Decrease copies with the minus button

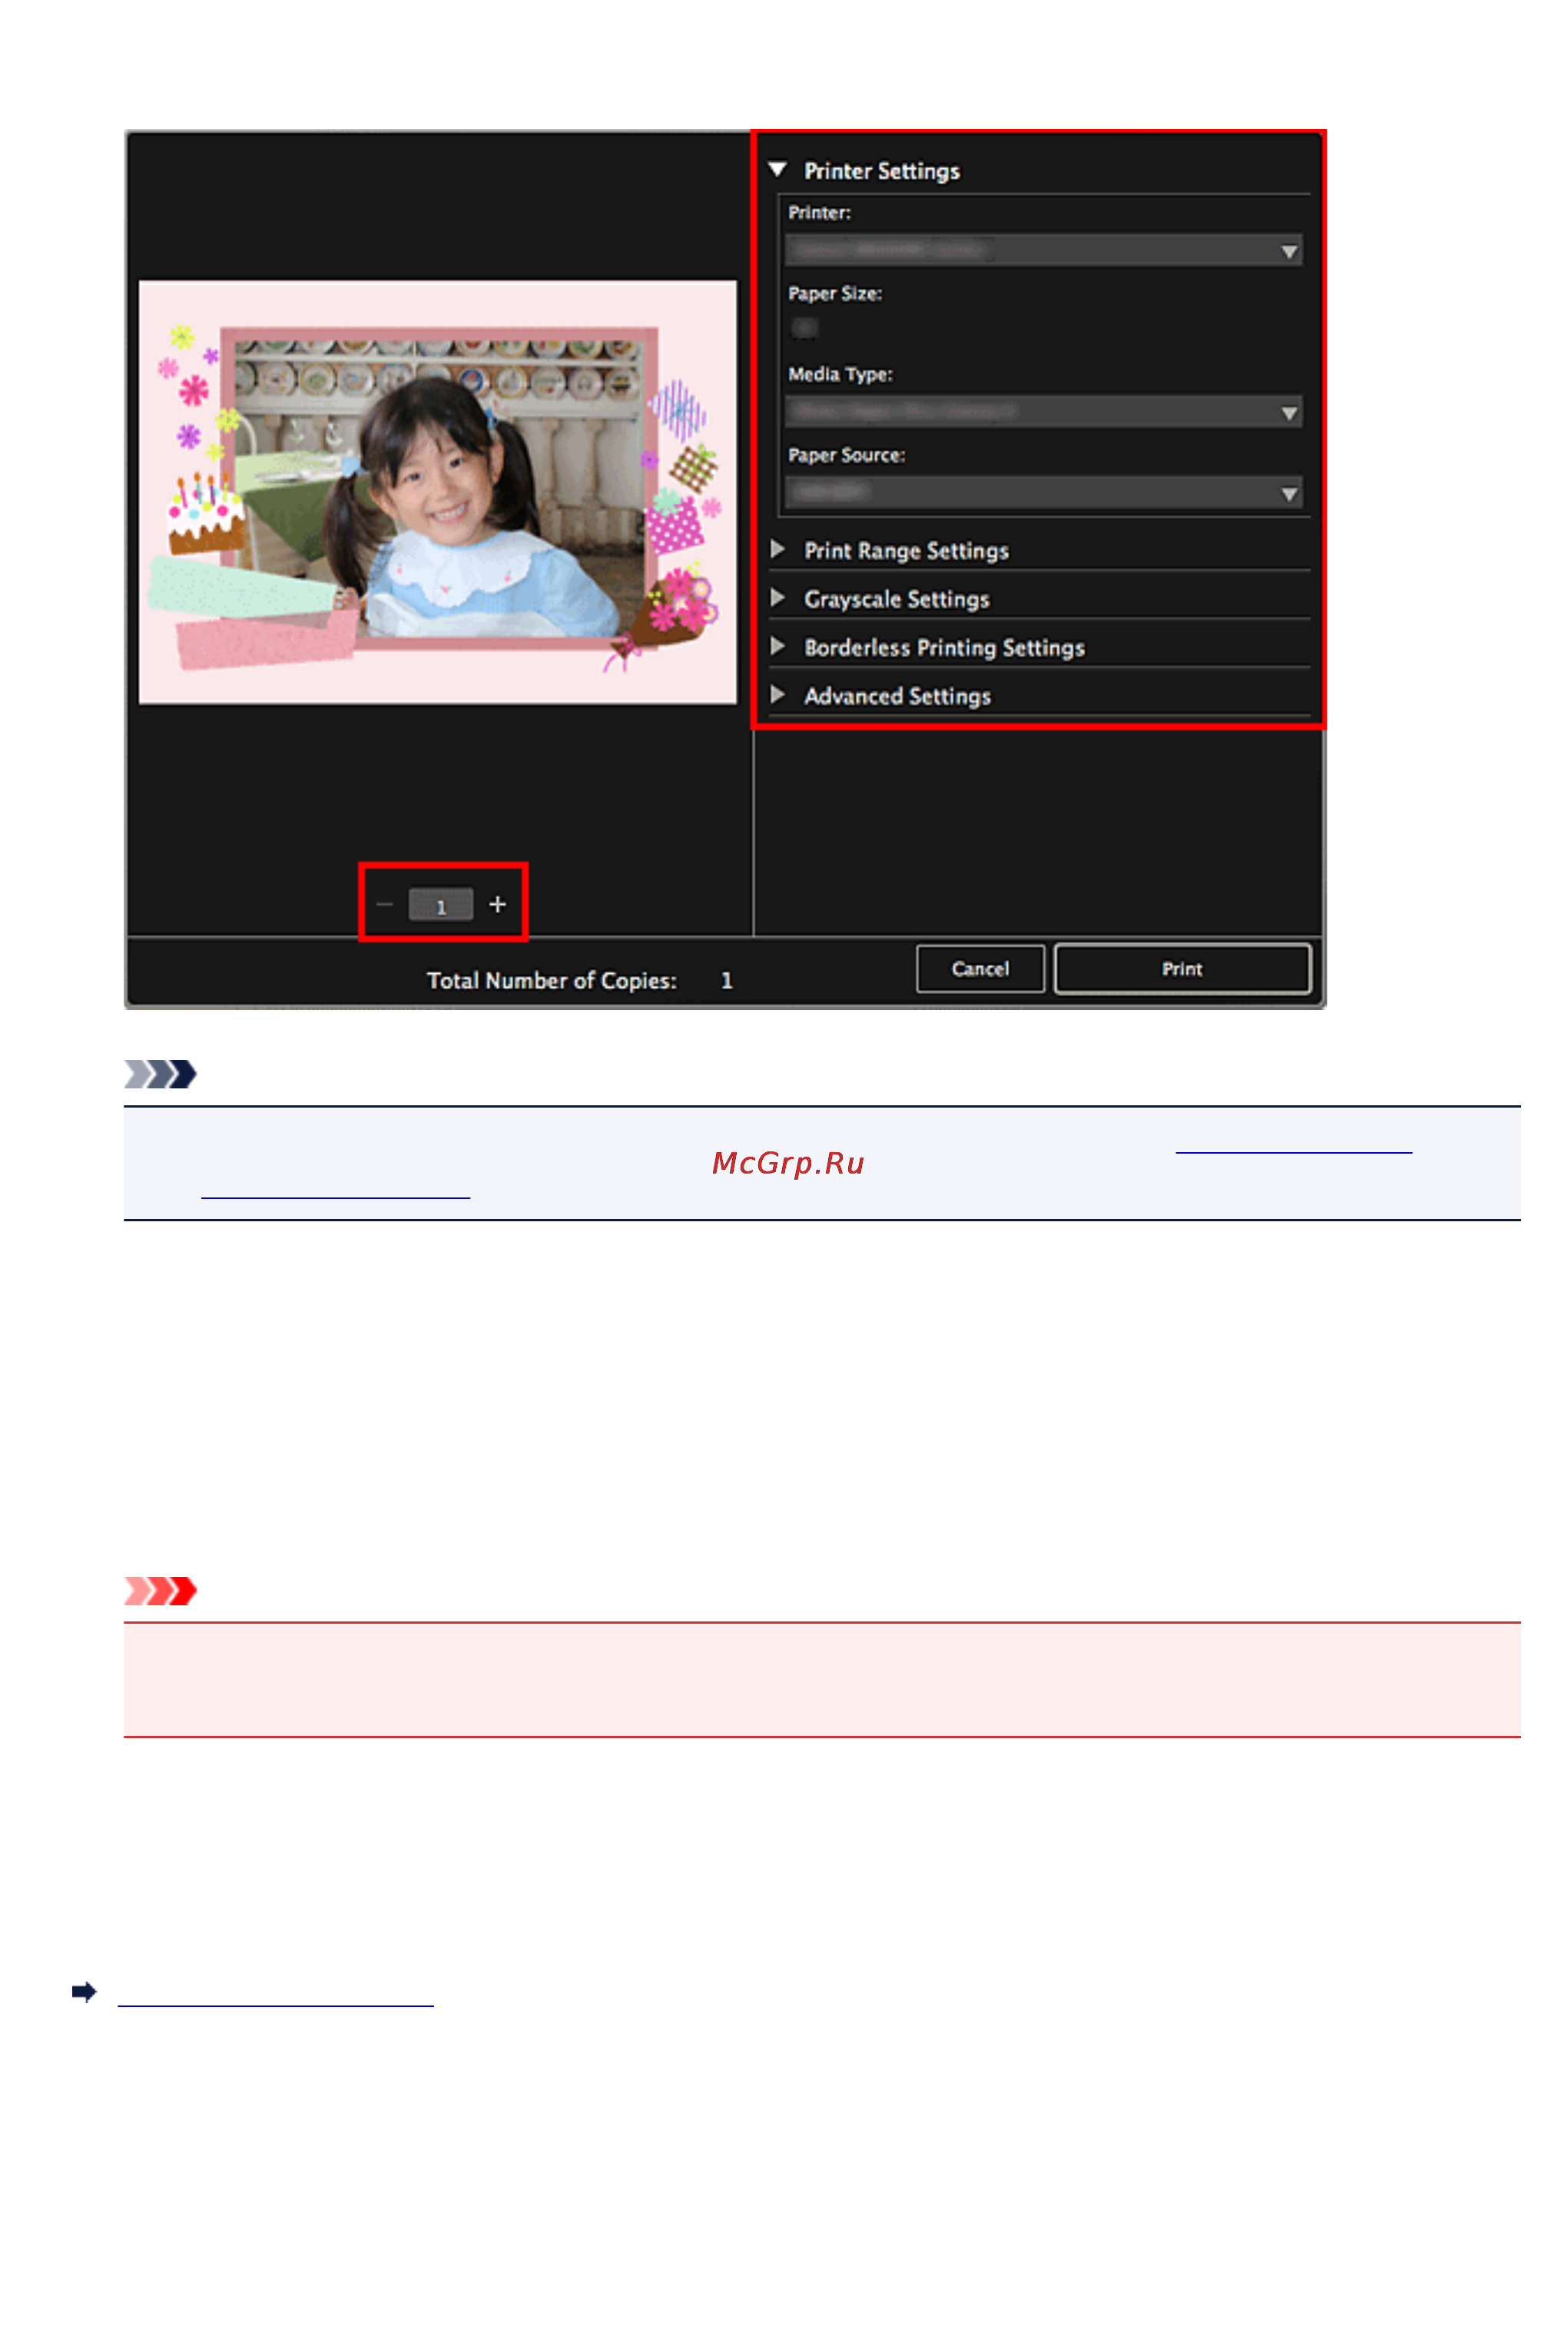[384, 905]
